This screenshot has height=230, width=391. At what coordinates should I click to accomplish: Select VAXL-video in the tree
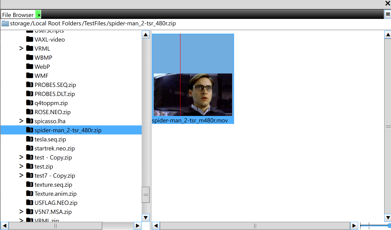click(50, 40)
